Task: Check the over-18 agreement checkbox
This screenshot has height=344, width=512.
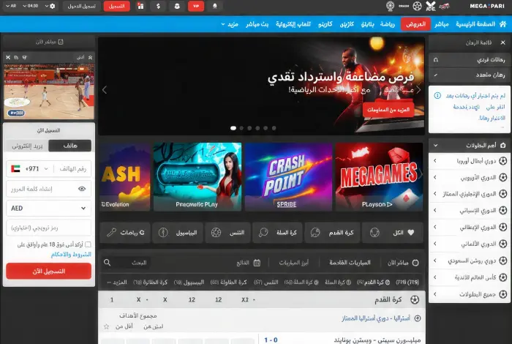Action: click(88, 244)
